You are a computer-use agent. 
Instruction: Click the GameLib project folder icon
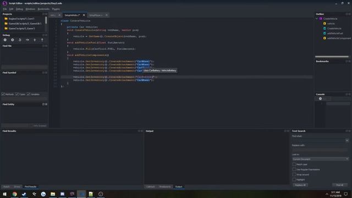tap(6, 24)
